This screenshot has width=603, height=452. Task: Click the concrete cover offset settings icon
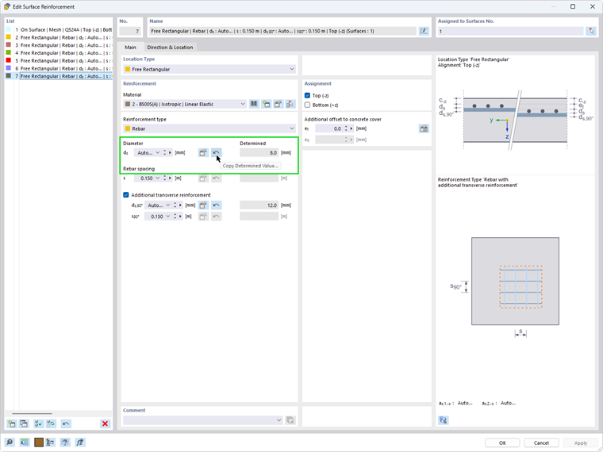click(424, 128)
